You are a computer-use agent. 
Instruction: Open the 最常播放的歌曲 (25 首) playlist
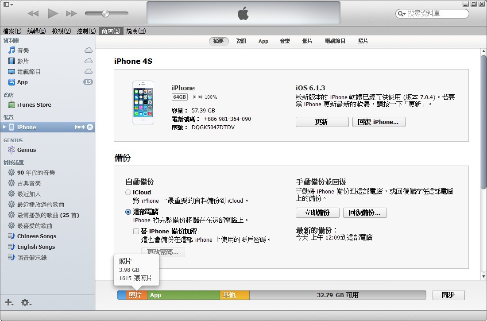(x=47, y=215)
